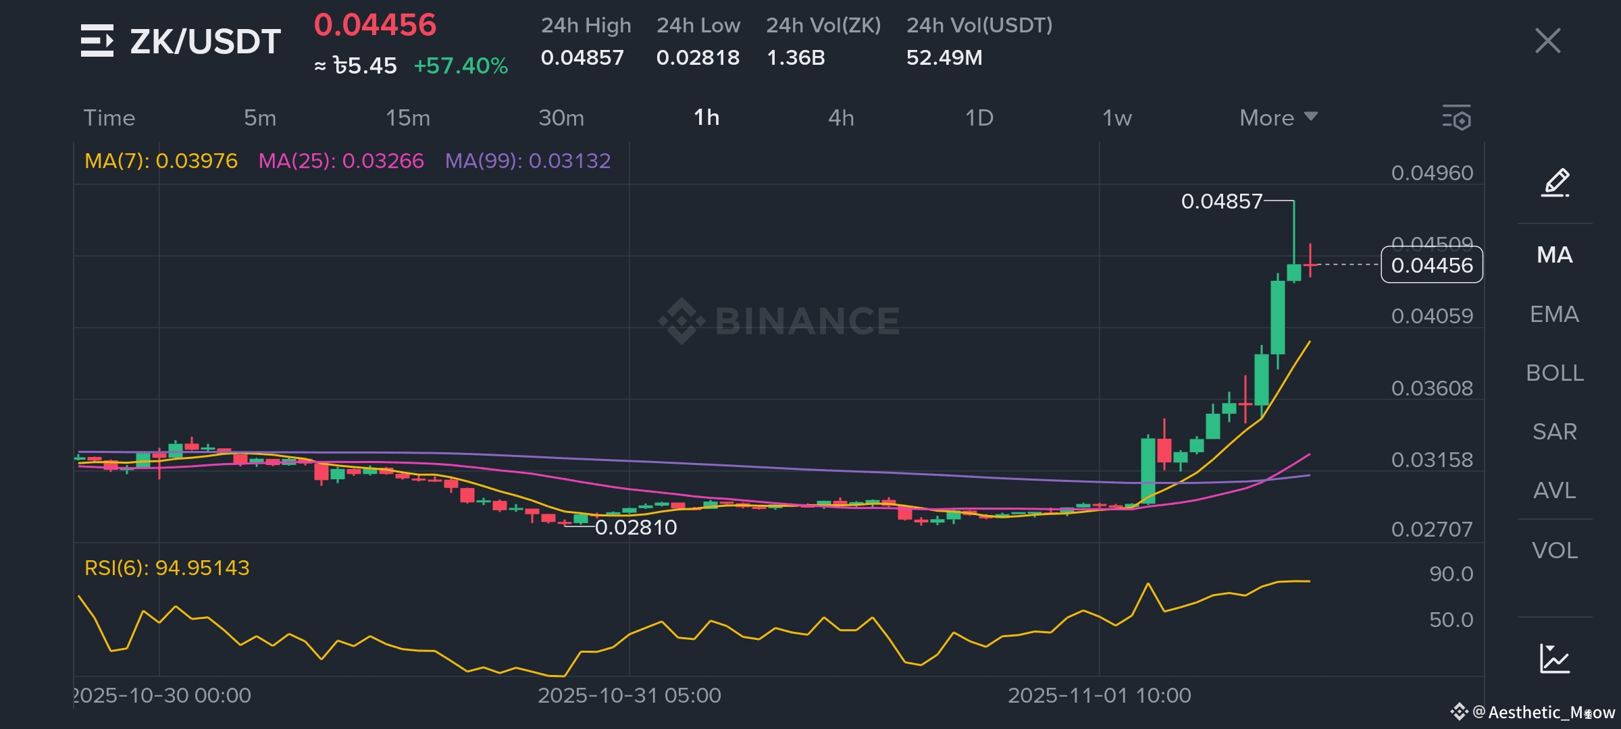Click the current price label 0.04456 on axis
The image size is (1621, 729).
(1431, 265)
